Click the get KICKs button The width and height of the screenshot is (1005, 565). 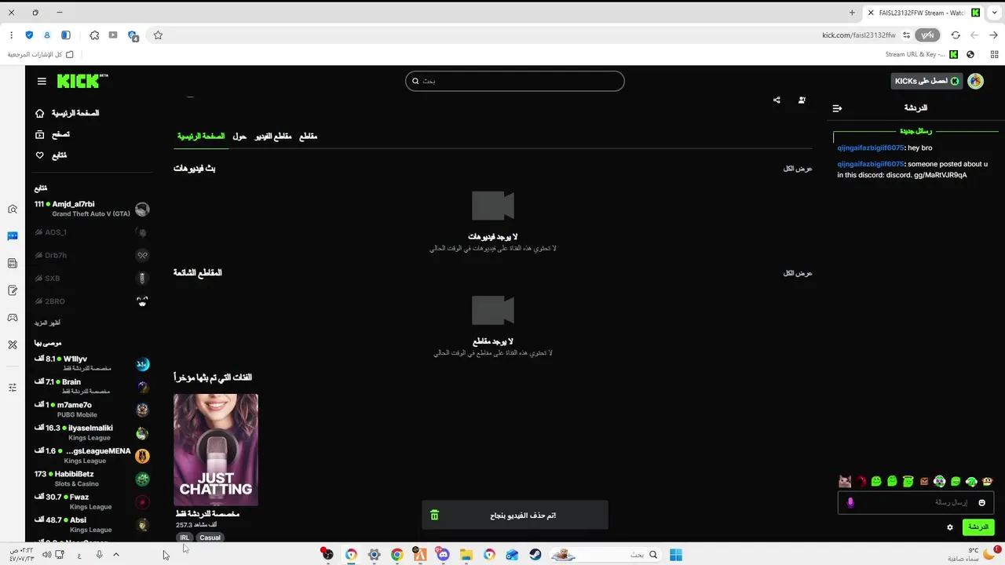pyautogui.click(x=927, y=81)
